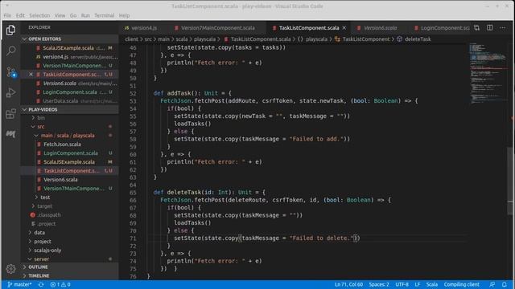
Task: Open the Terminal menu
Action: pyautogui.click(x=104, y=15)
